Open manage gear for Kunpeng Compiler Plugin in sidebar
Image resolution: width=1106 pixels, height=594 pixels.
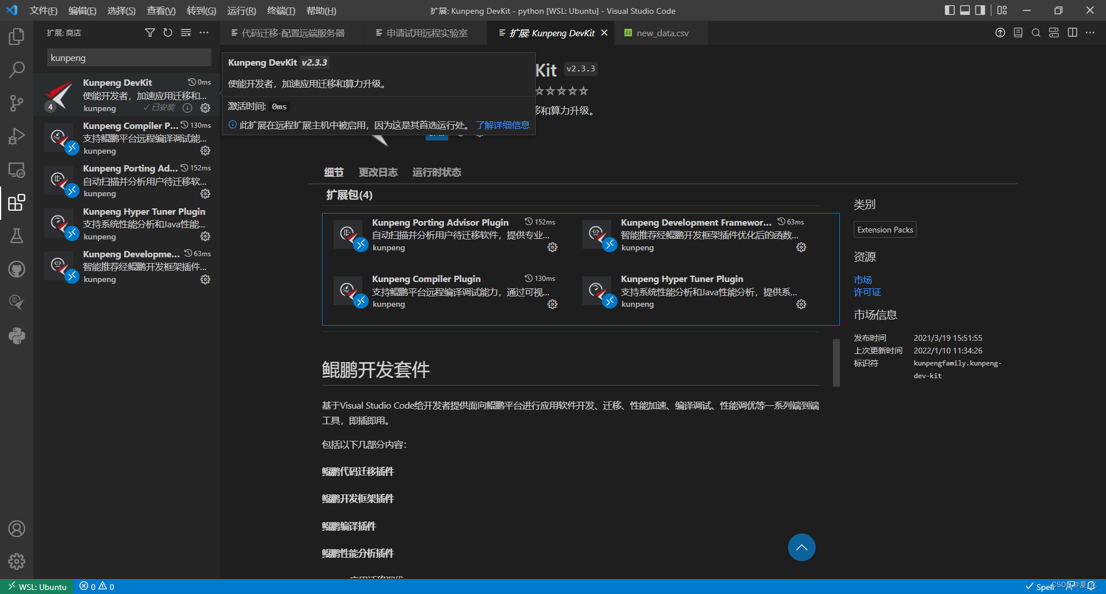(x=205, y=151)
